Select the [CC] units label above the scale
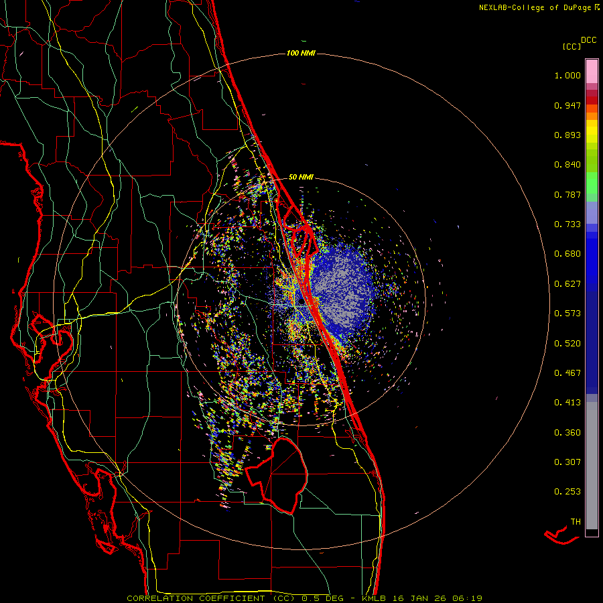Viewport: 603px width, 603px height. tap(572, 46)
